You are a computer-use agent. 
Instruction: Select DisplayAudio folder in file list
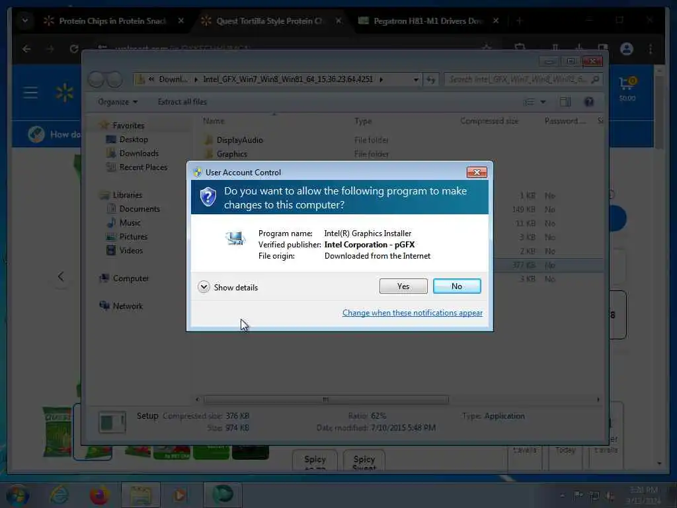(x=239, y=140)
